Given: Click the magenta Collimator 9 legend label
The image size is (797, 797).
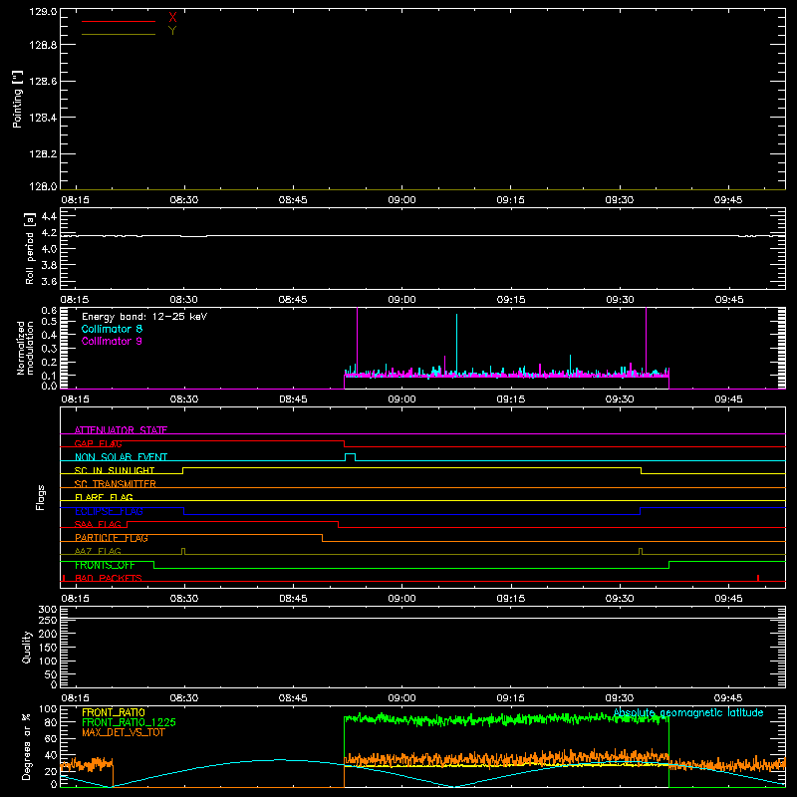Looking at the screenshot, I should (x=112, y=341).
